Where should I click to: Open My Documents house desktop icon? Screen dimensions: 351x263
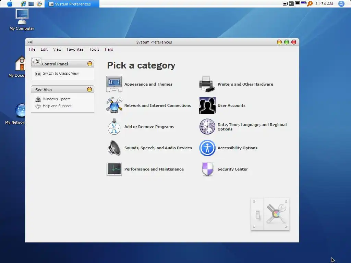click(20, 63)
